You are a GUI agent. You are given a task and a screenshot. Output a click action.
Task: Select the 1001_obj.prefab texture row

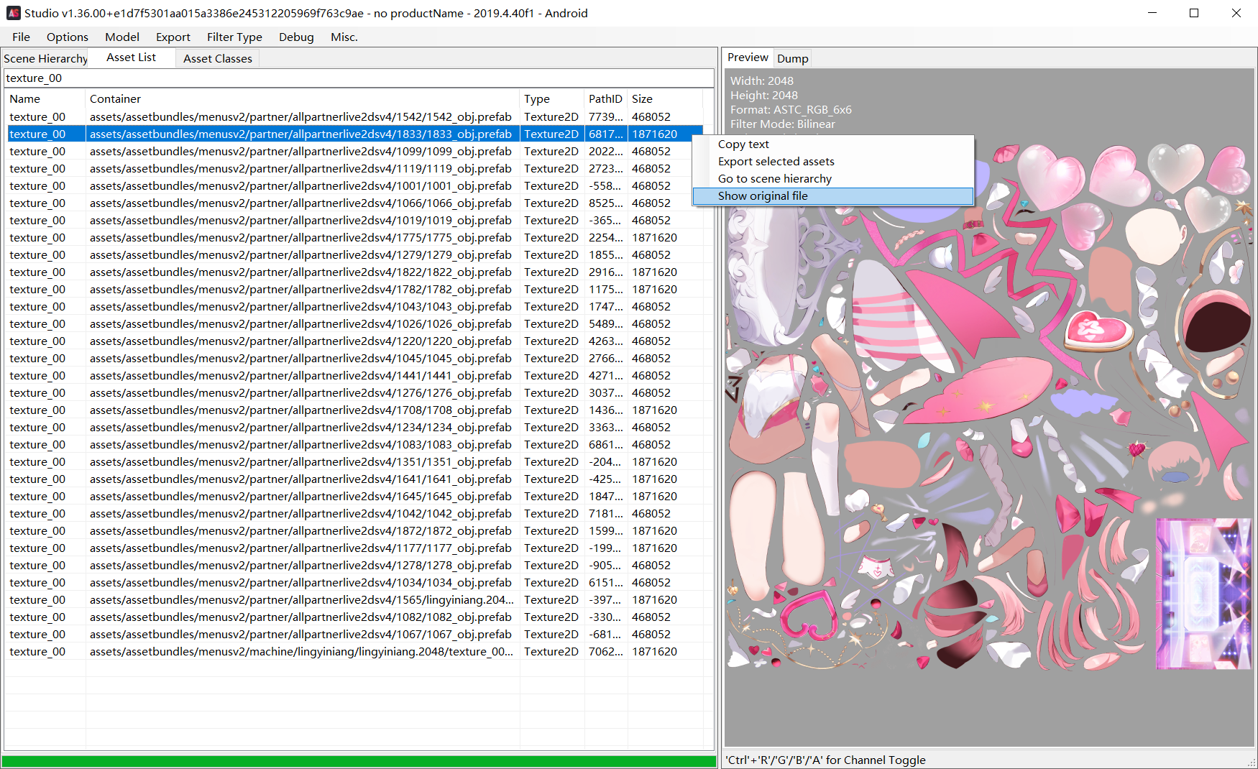354,185
